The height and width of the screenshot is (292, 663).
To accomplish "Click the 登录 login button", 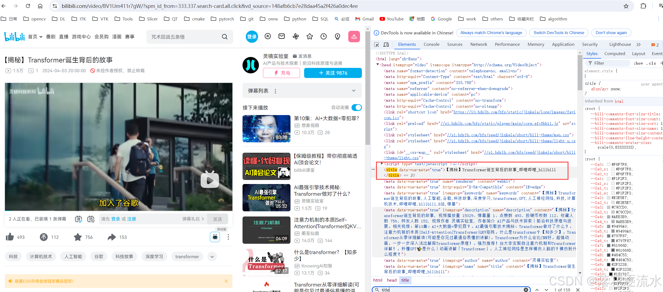I will click(252, 37).
